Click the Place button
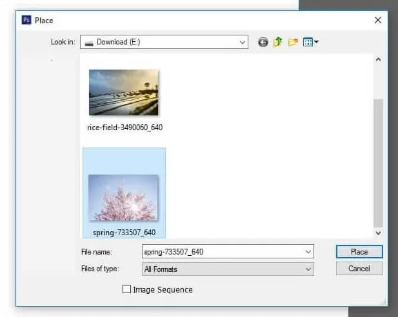398x317 pixels. pyautogui.click(x=359, y=251)
